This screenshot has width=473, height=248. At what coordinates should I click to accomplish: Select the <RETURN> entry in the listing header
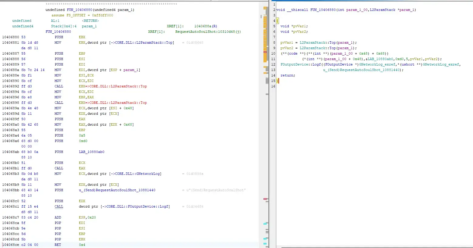(90, 21)
